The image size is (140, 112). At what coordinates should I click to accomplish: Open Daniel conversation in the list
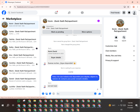pos(20,80)
